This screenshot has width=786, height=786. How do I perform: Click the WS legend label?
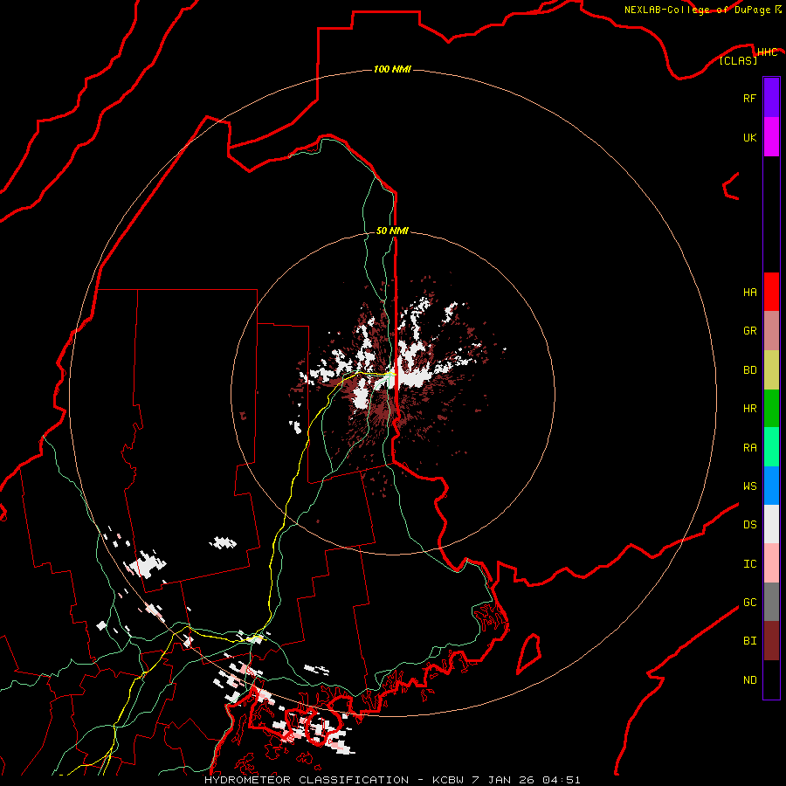pyautogui.click(x=749, y=486)
